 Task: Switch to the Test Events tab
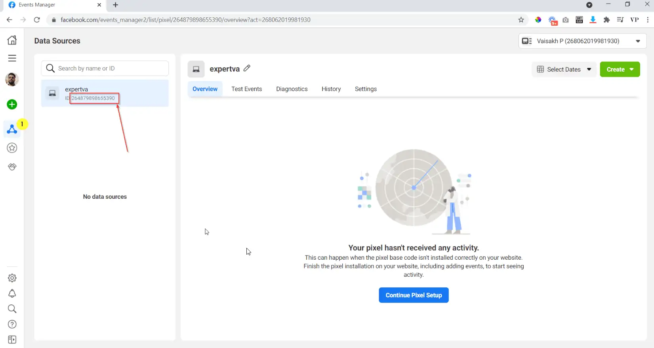246,89
